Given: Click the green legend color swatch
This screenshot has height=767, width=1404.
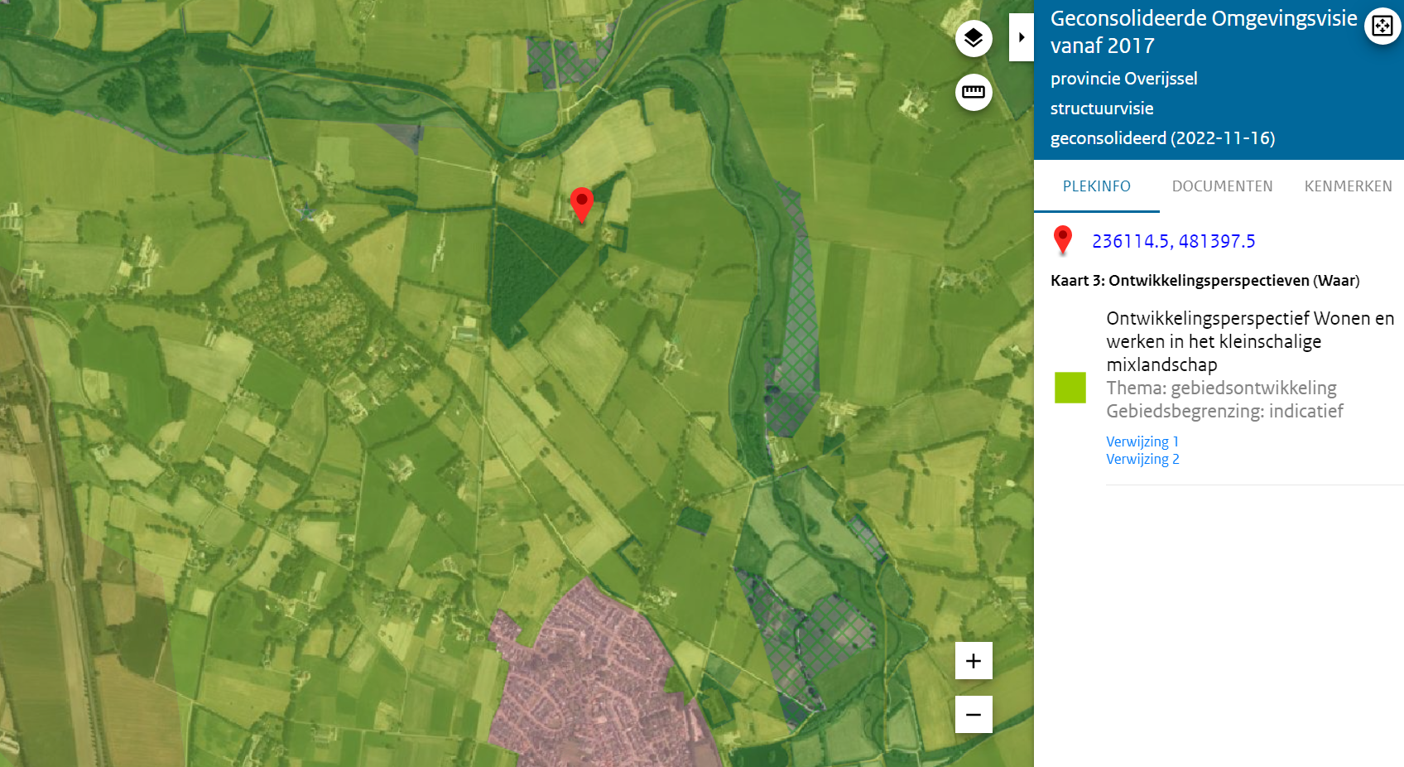Looking at the screenshot, I should coord(1070,388).
